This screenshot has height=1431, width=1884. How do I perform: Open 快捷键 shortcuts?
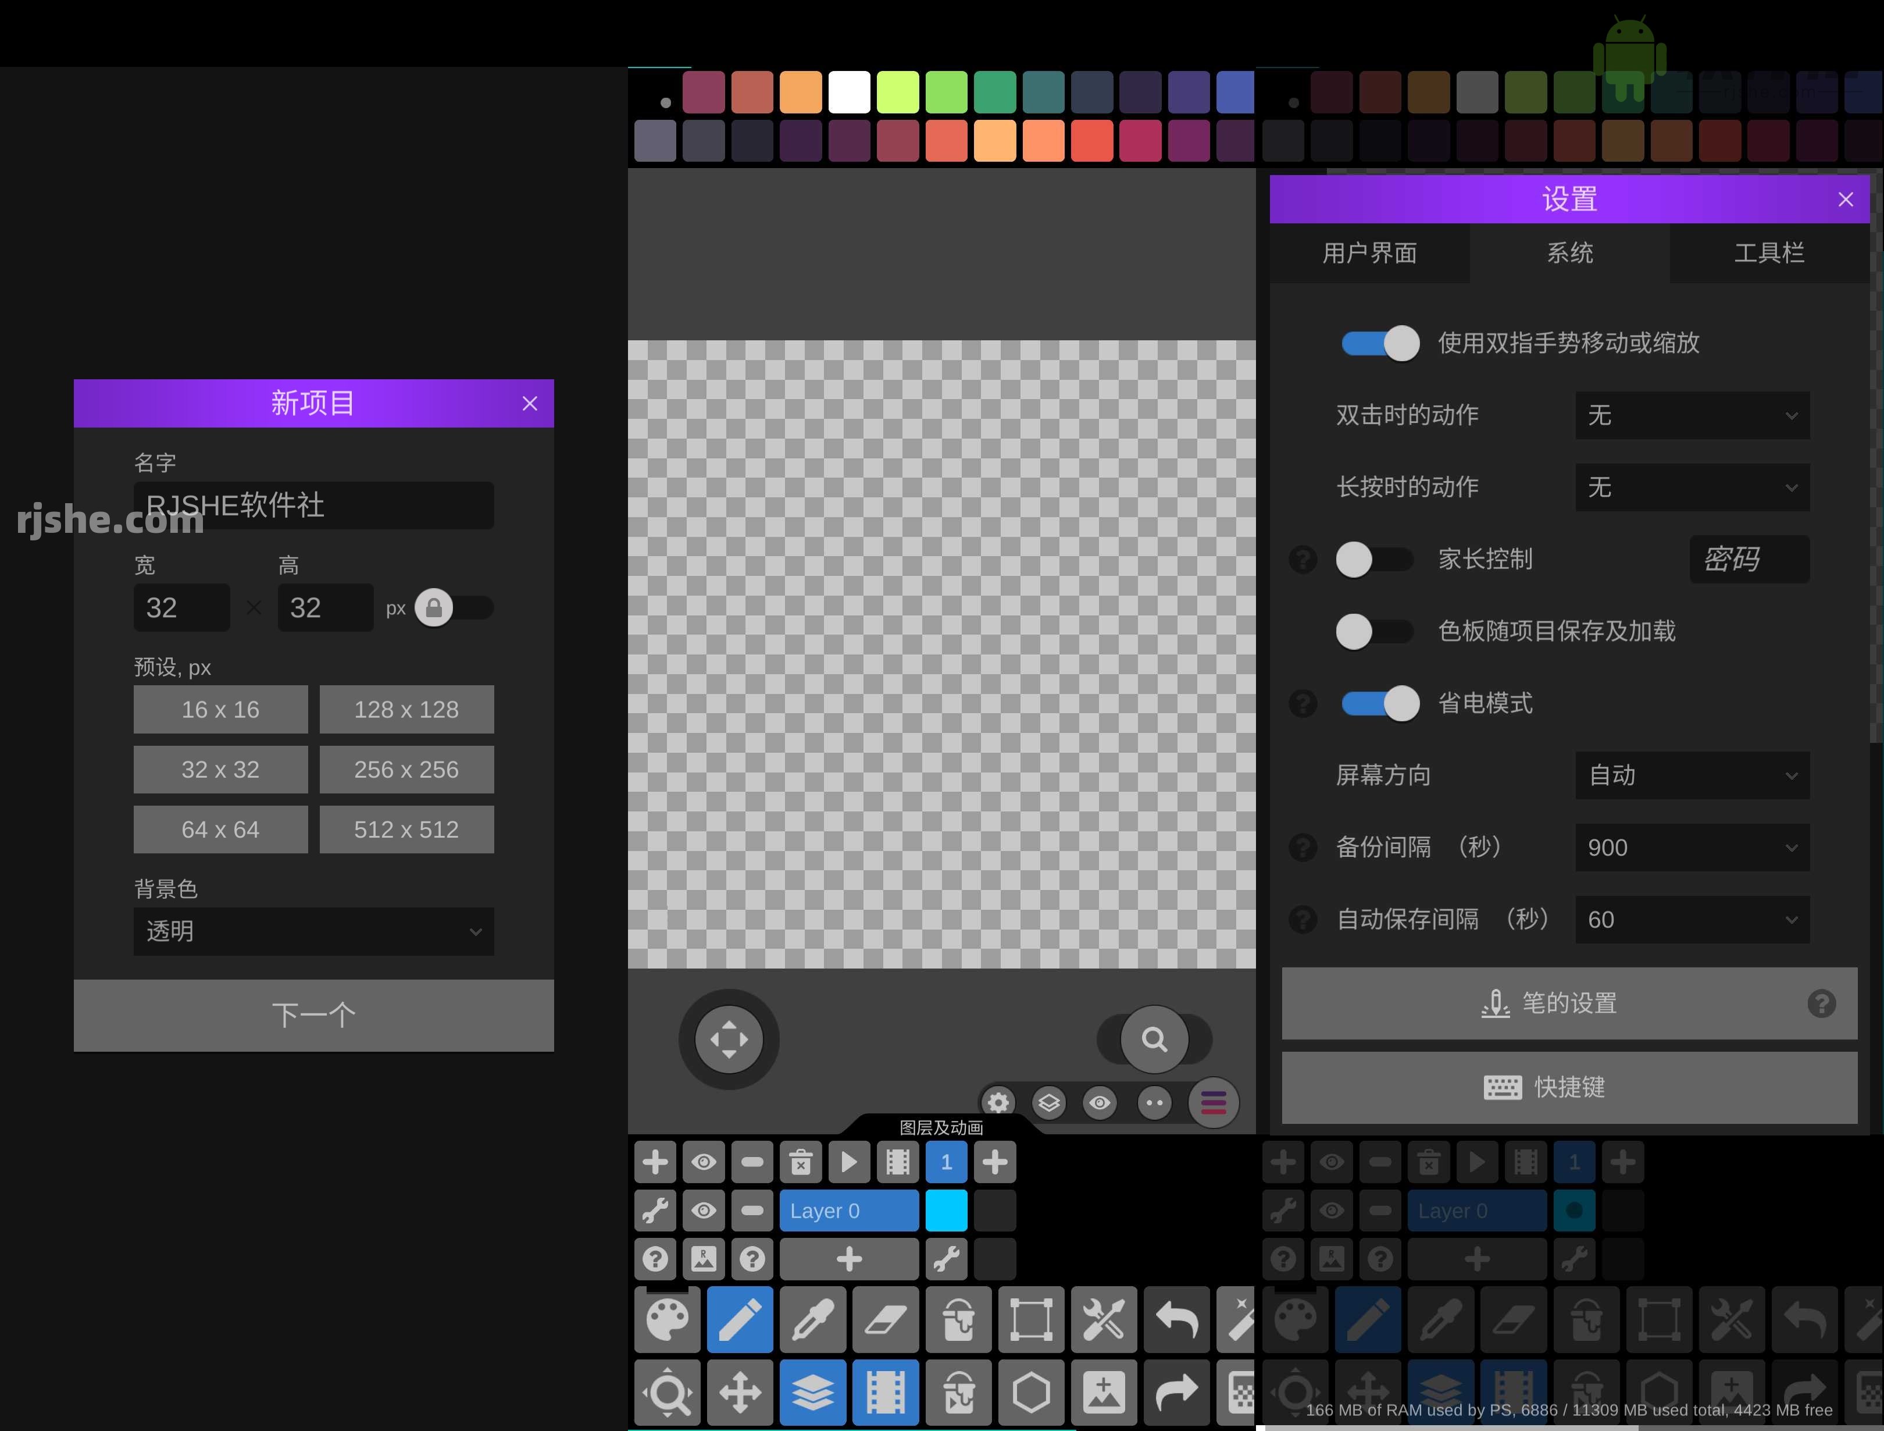(x=1569, y=1087)
